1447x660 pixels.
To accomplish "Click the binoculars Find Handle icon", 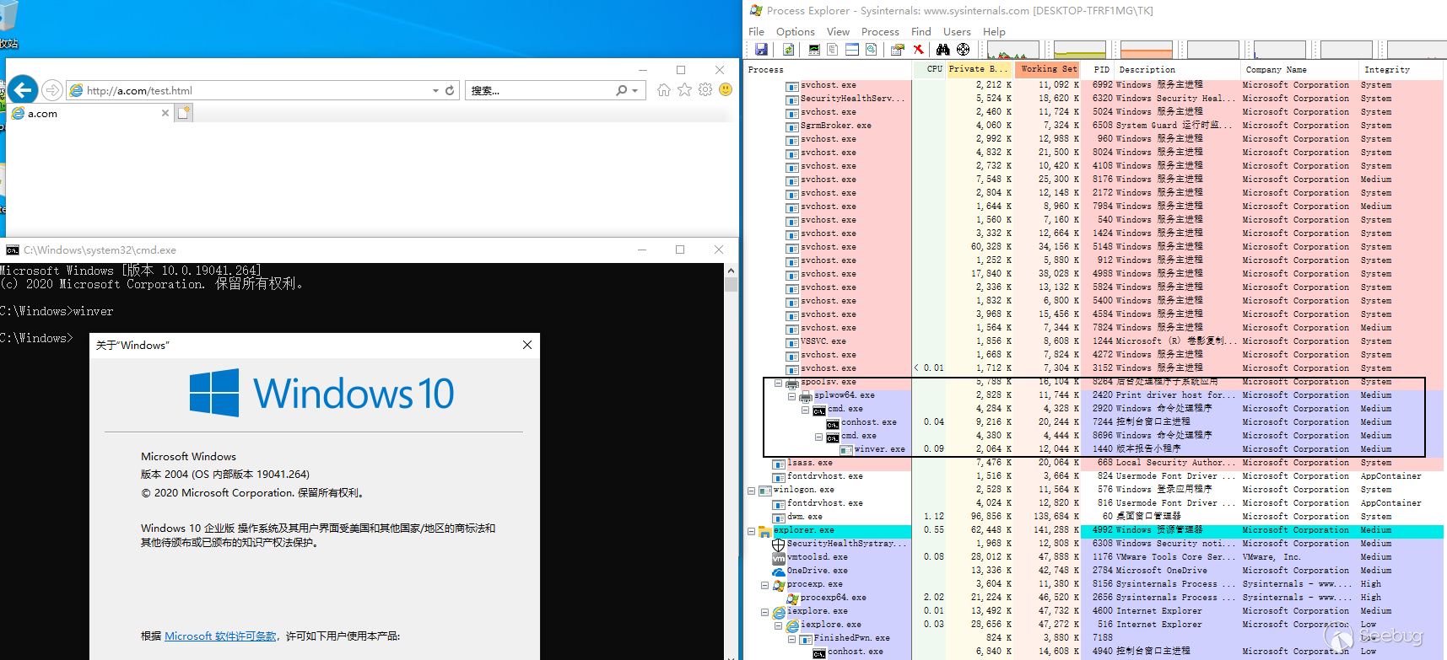I will point(942,50).
